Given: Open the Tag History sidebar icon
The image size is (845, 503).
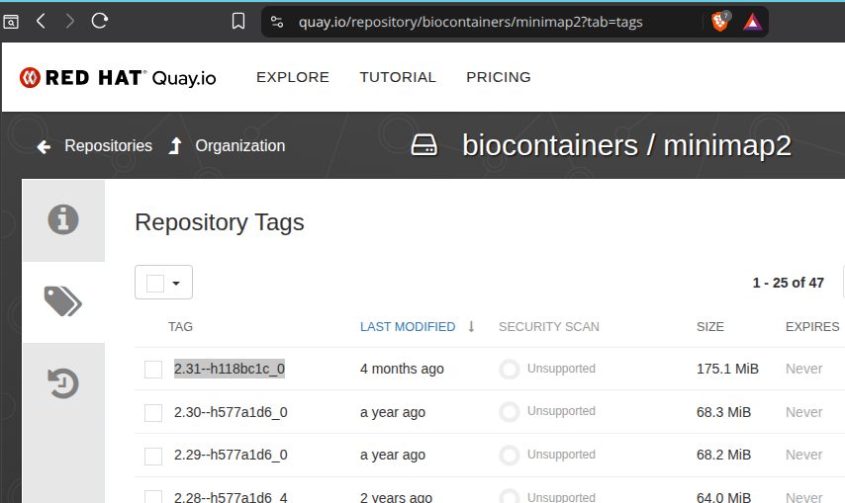Looking at the screenshot, I should 63,383.
